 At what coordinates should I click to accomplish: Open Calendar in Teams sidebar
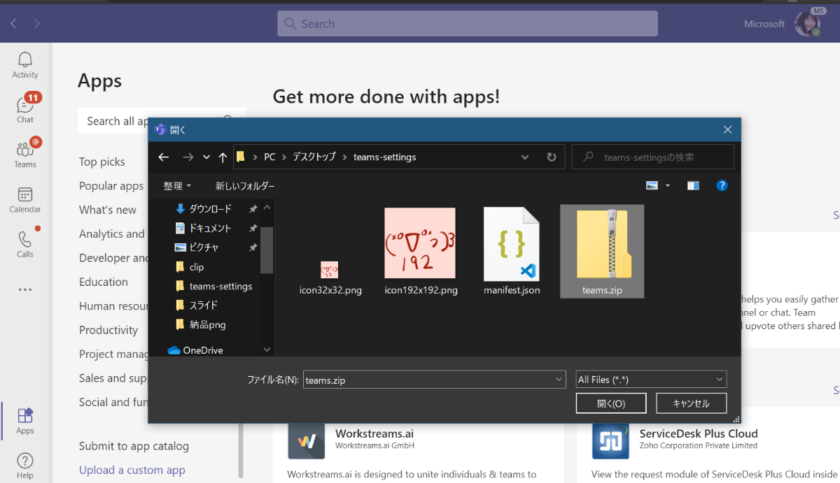coord(25,199)
